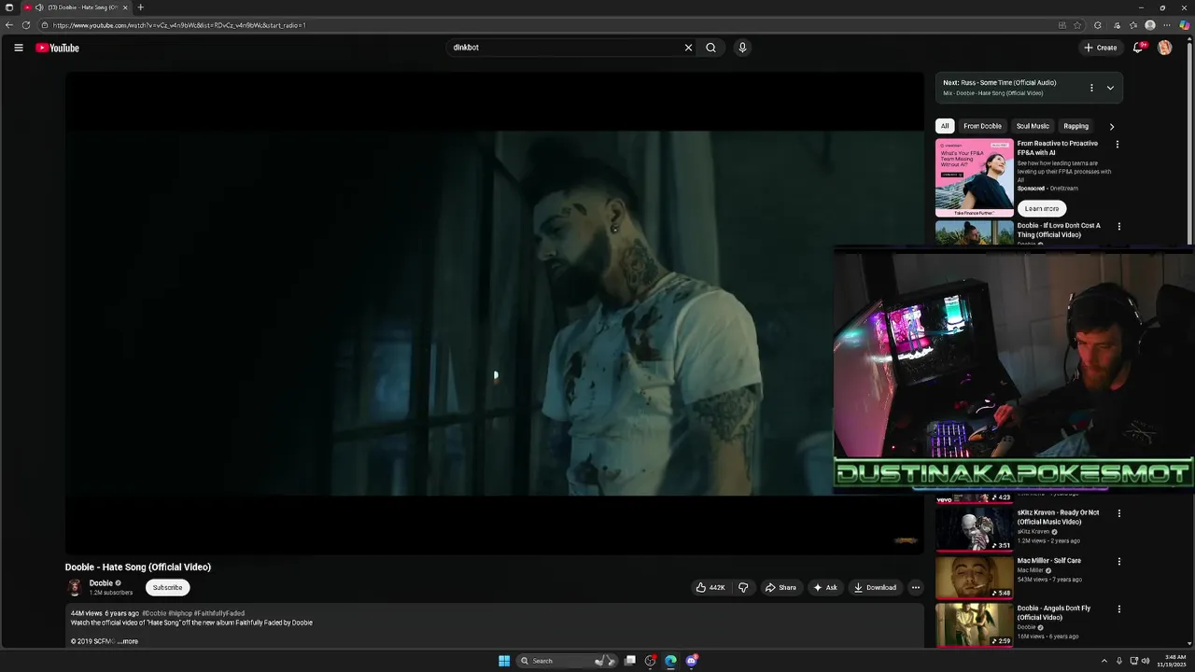Viewport: 1195px width, 672px height.
Task: Open options for sponsored FP&A ad
Action: pyautogui.click(x=1118, y=145)
